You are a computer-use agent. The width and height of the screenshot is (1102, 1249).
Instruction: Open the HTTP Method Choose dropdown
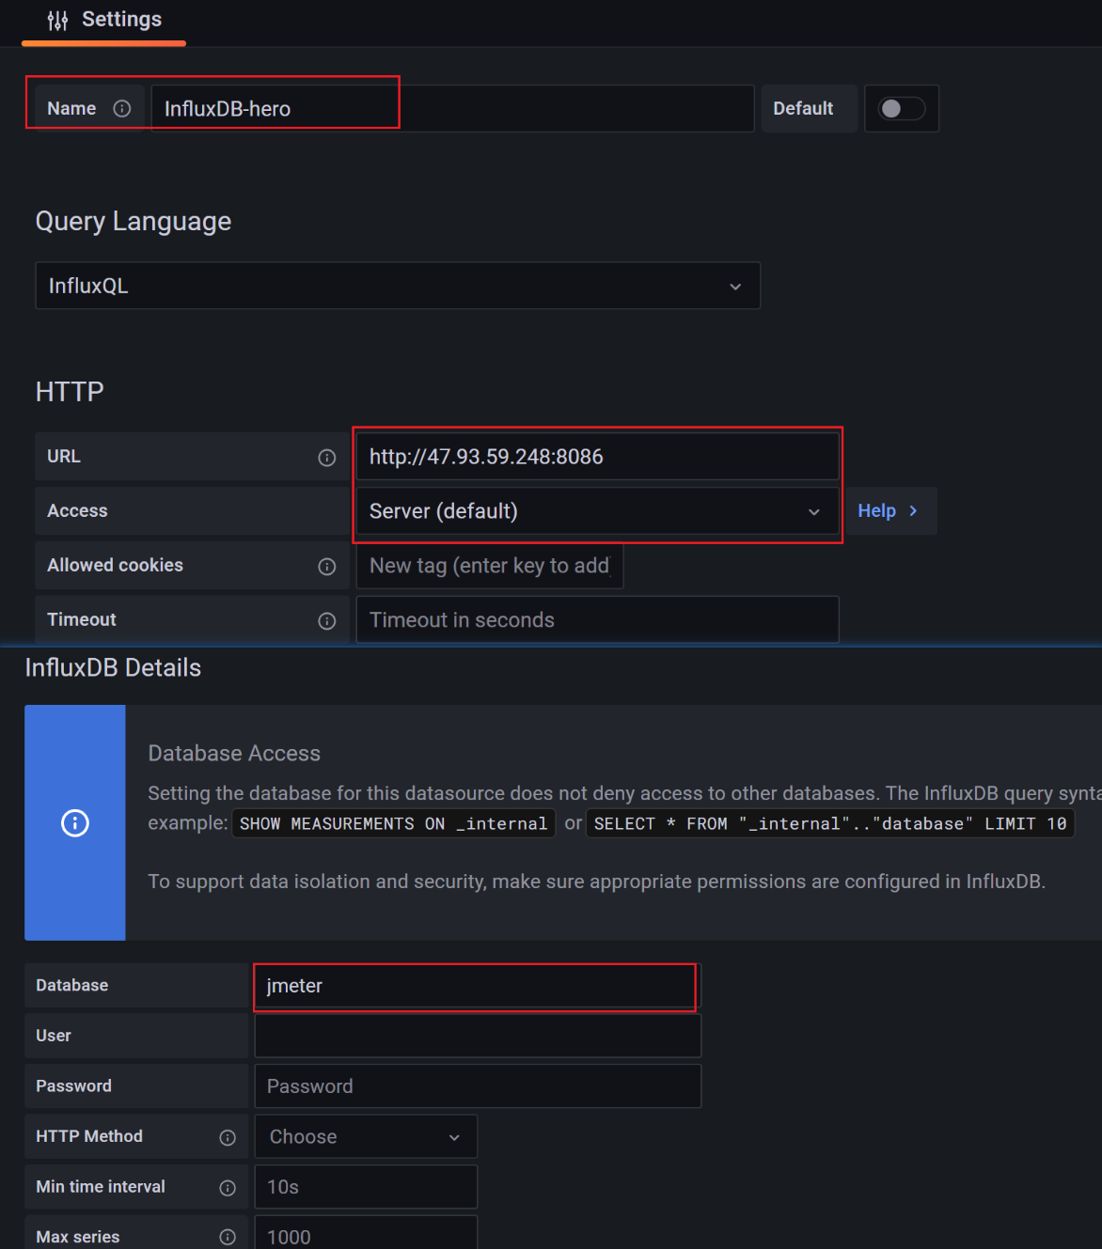pos(366,1137)
